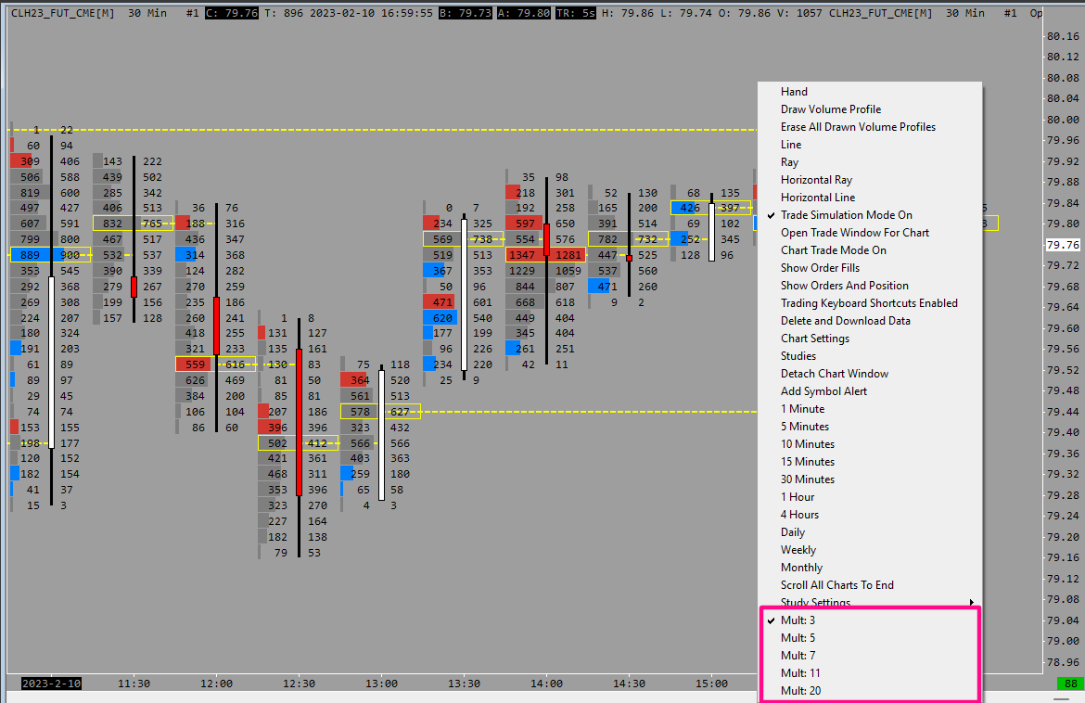Click the green 88 countdown box
This screenshot has height=703, width=1085.
(x=1070, y=684)
